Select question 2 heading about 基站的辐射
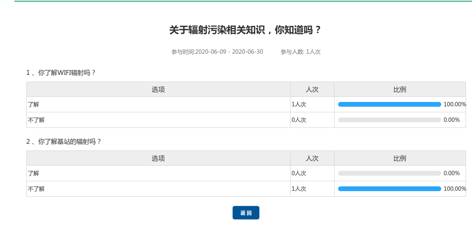Viewport: 472px width, 225px height. [x=64, y=141]
